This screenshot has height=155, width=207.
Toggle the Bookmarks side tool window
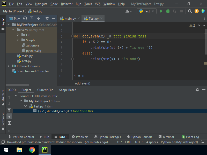point(3,121)
